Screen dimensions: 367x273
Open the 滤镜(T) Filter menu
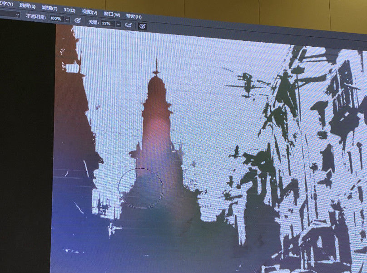(50, 8)
